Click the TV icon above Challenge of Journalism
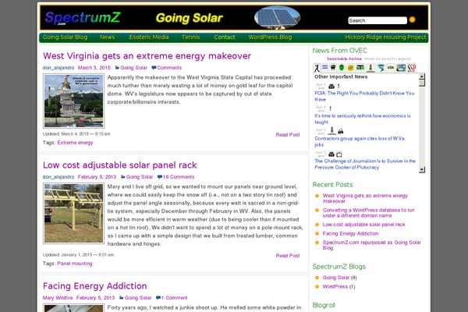 point(339,154)
